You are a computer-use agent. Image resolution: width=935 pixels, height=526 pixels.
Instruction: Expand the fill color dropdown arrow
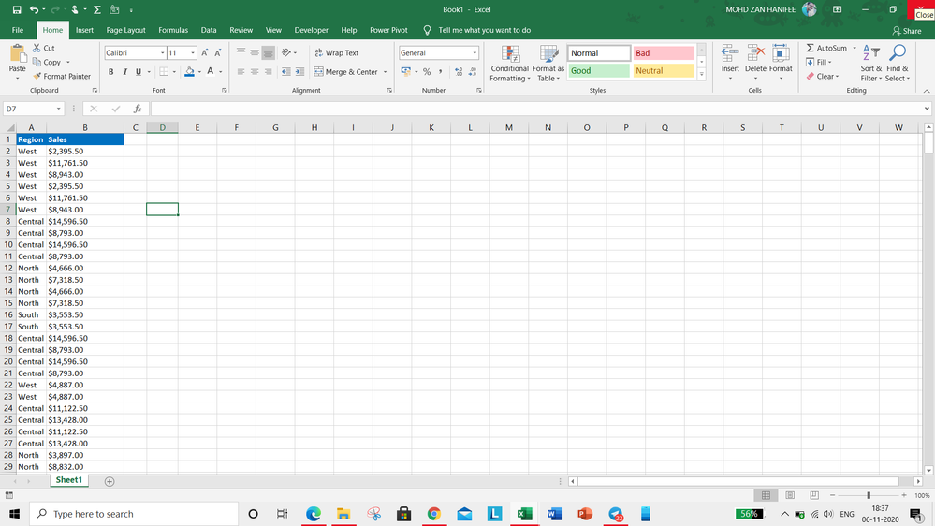click(199, 71)
